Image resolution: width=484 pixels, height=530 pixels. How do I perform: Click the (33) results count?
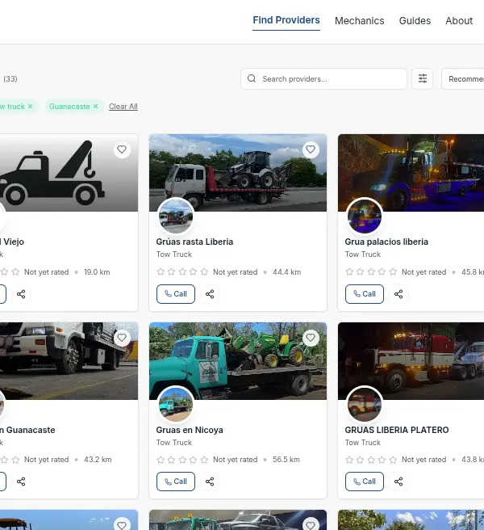tap(10, 78)
